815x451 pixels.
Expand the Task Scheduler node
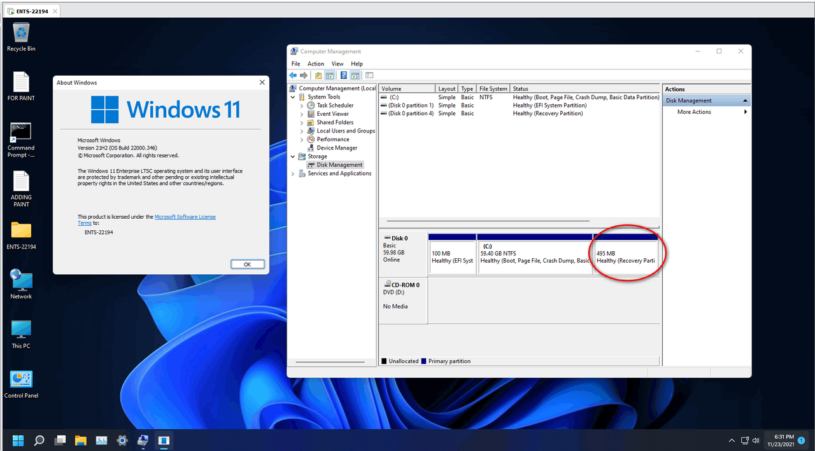pos(302,106)
